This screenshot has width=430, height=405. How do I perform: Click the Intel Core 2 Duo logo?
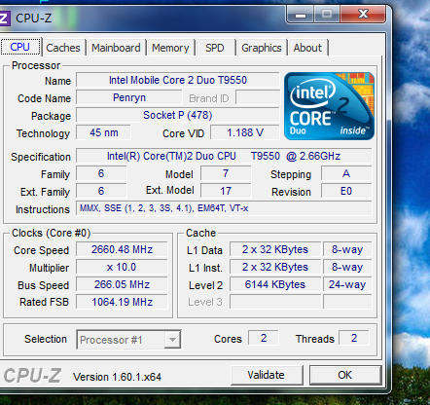pos(329,106)
